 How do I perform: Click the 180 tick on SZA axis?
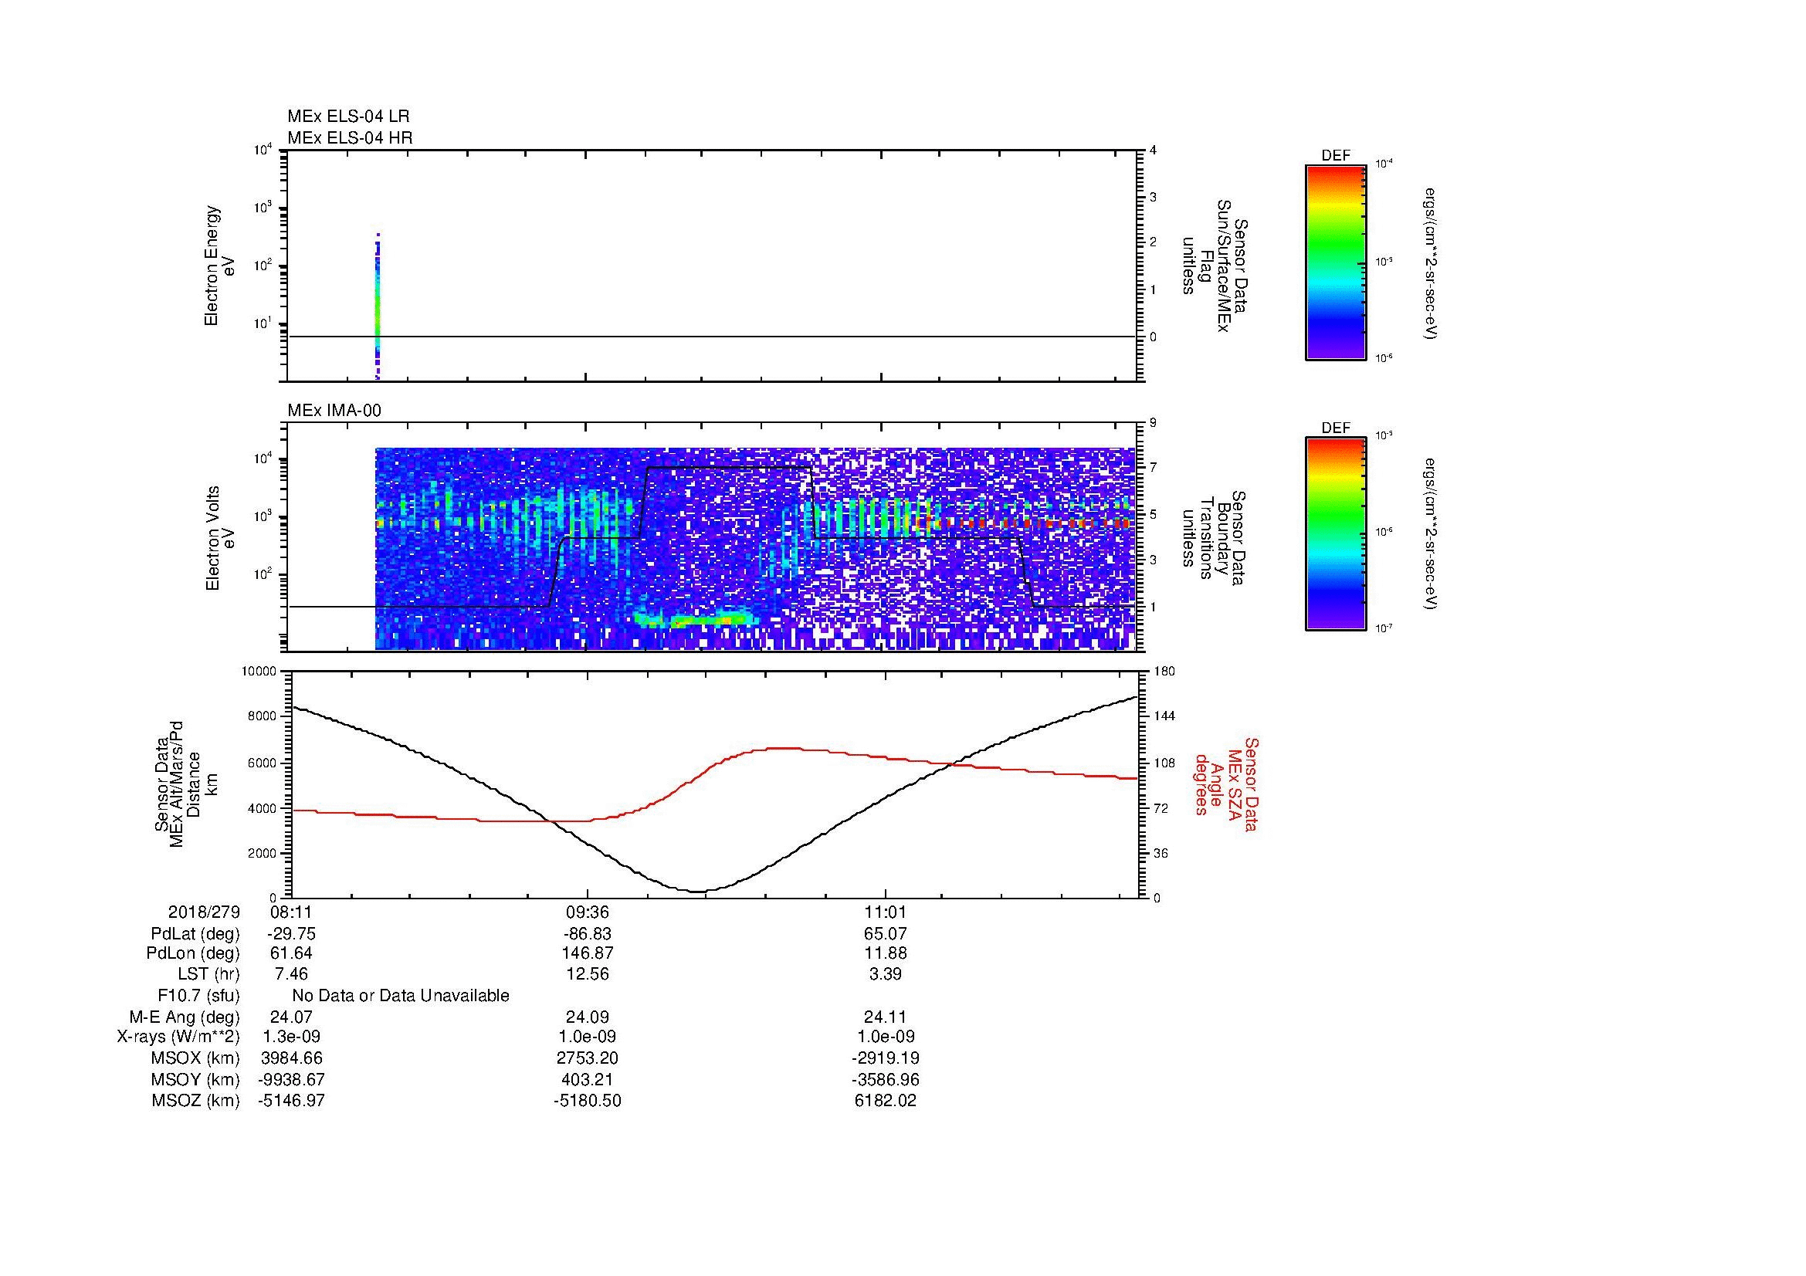pos(1164,672)
